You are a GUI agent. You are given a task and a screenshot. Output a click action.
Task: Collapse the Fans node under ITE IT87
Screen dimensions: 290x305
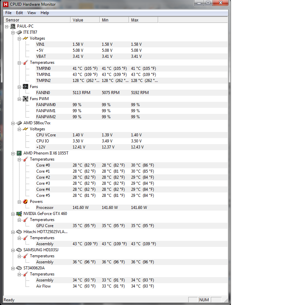19,87
